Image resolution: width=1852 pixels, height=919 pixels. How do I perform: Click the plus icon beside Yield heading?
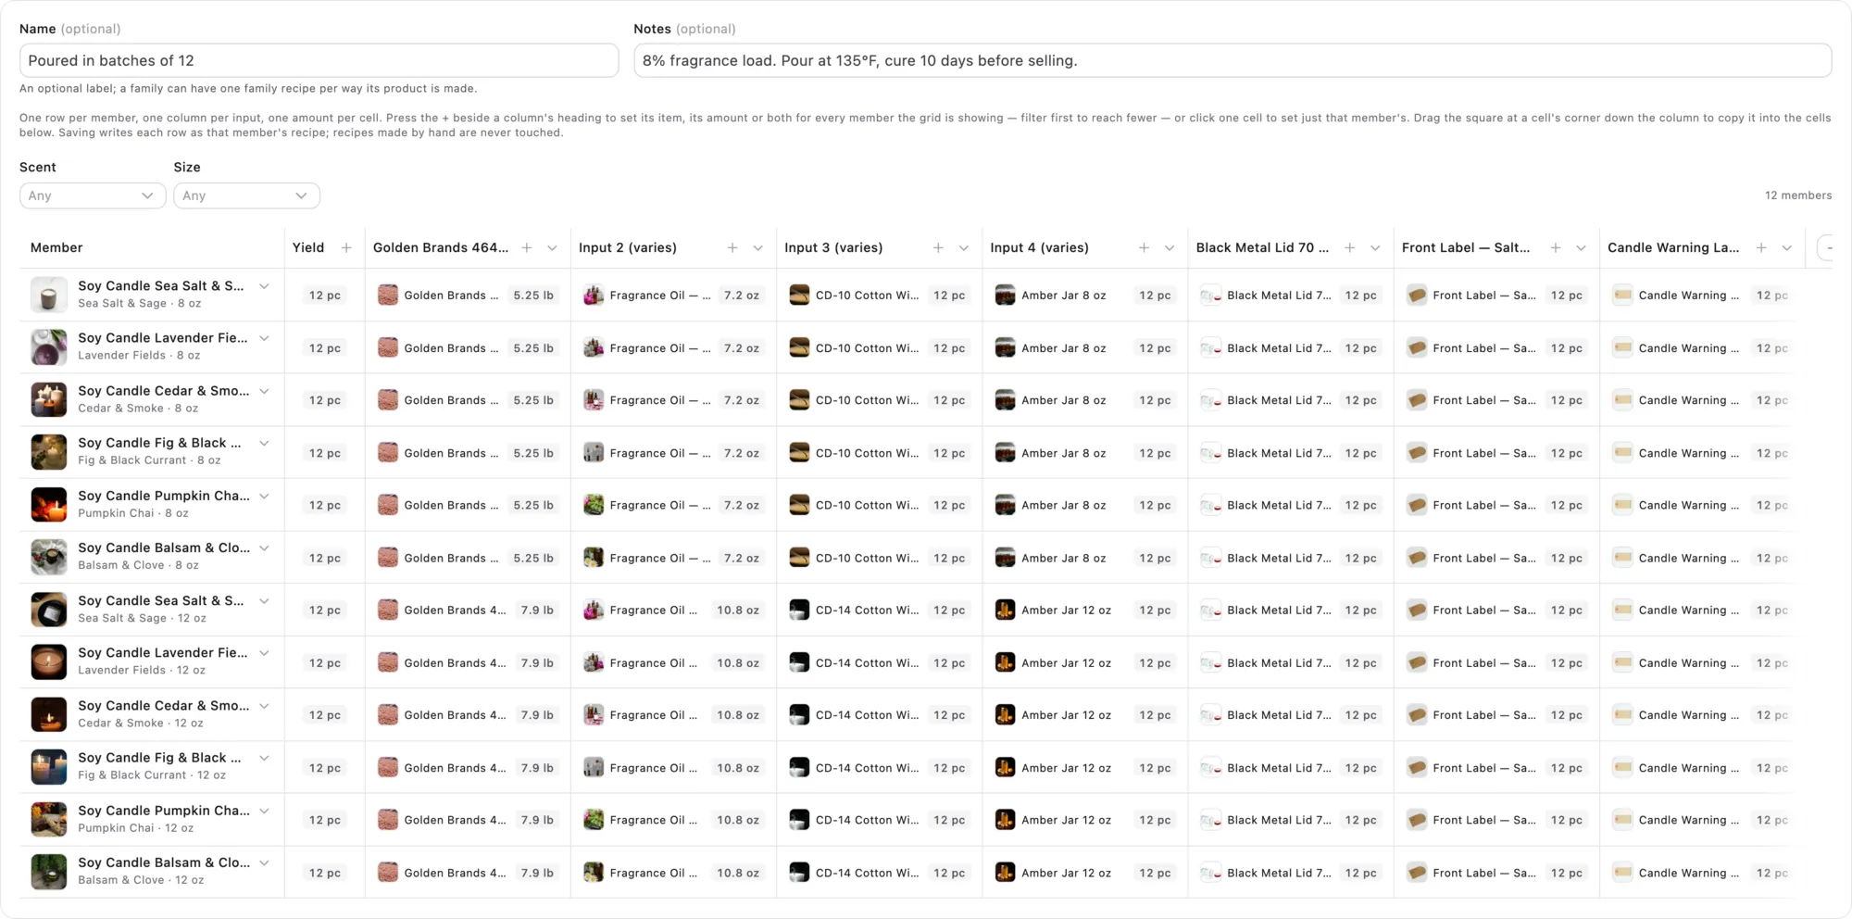tap(346, 247)
